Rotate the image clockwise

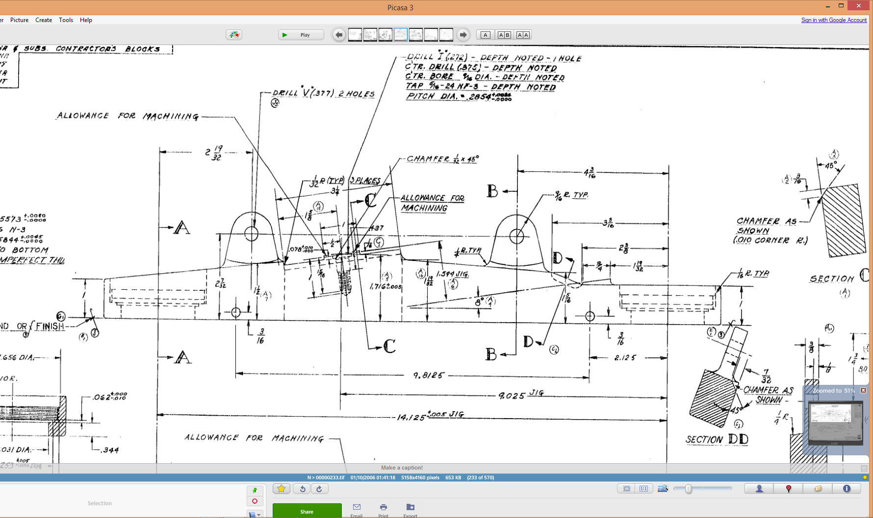pyautogui.click(x=319, y=489)
